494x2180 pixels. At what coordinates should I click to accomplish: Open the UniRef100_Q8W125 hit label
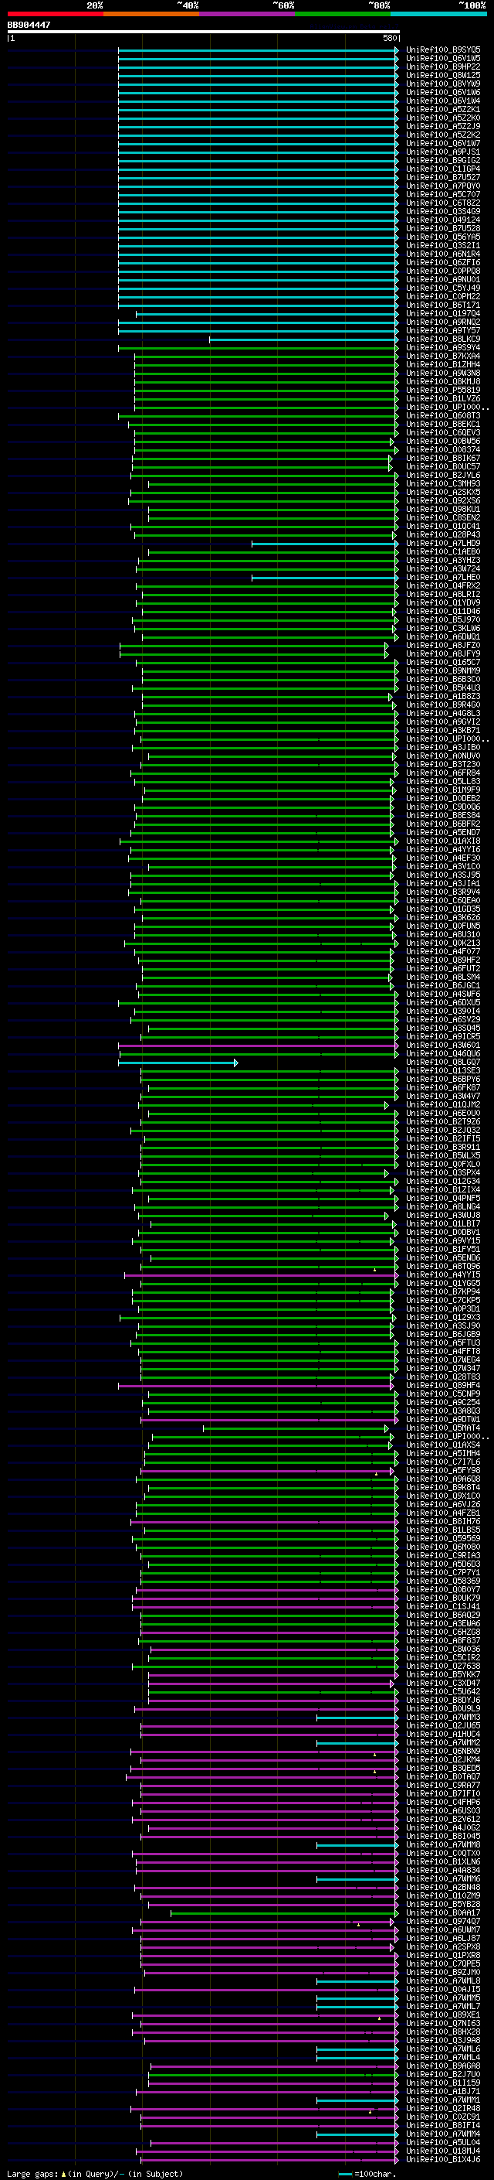[443, 75]
